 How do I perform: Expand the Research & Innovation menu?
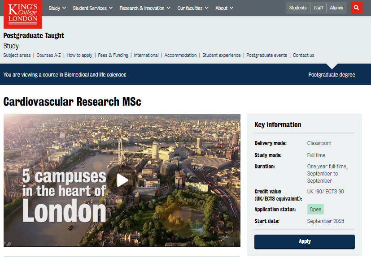click(x=145, y=8)
